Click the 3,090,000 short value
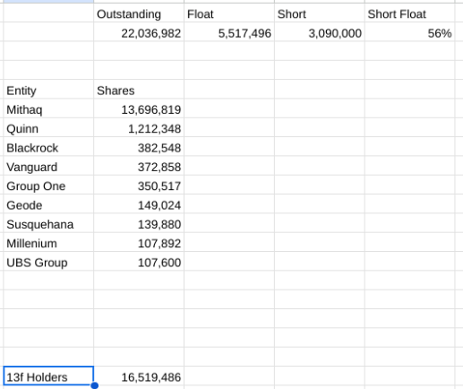 pyautogui.click(x=320, y=32)
